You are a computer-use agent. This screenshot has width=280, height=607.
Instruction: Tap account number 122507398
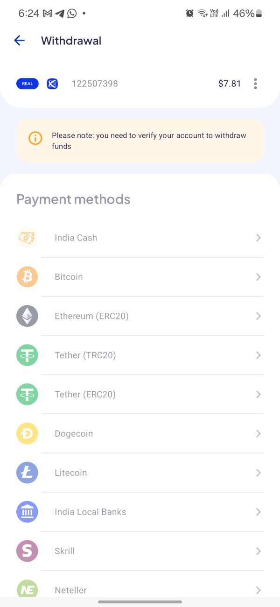95,84
